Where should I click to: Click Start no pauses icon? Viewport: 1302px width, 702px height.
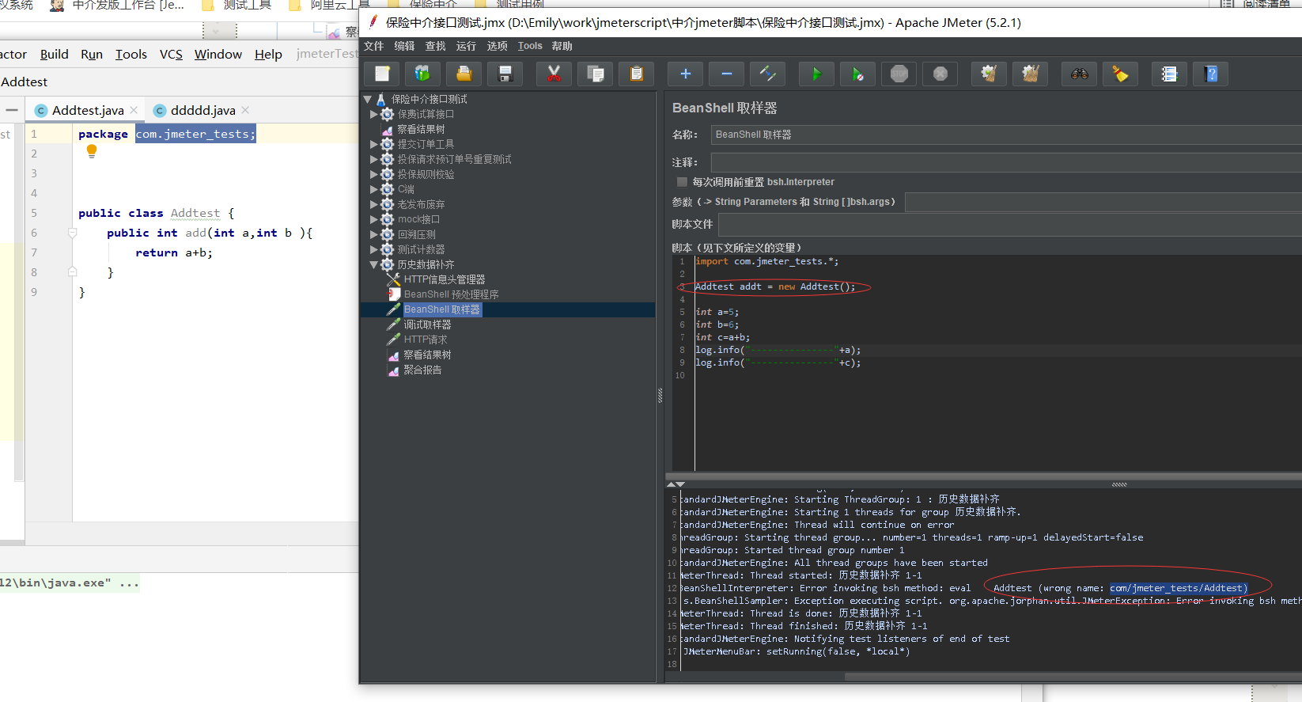tap(858, 74)
